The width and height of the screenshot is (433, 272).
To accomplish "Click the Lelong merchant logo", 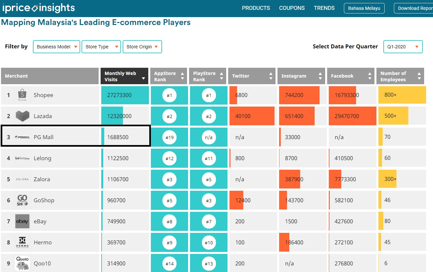I will click(x=22, y=158).
